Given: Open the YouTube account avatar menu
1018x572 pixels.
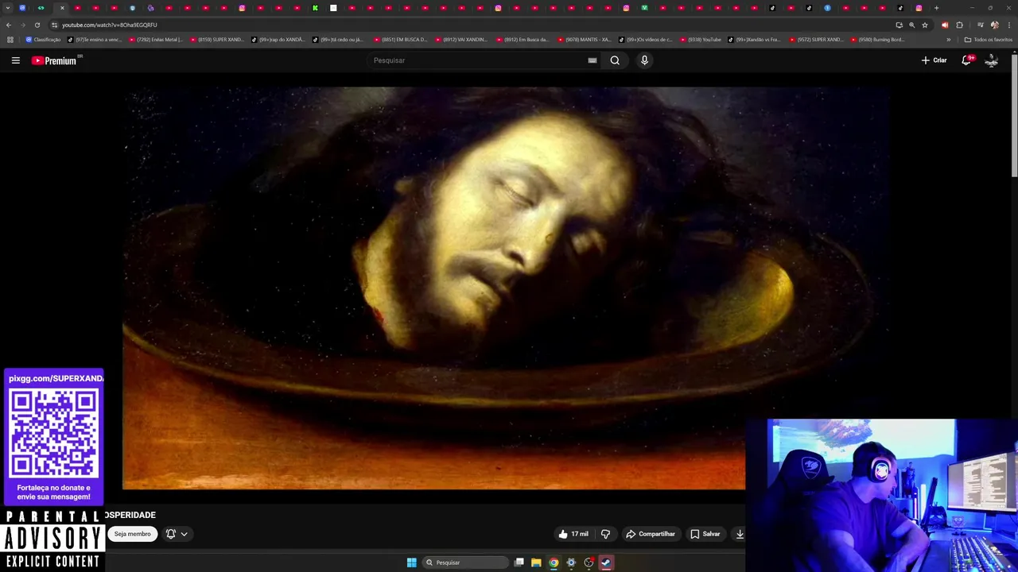Looking at the screenshot, I should point(991,60).
